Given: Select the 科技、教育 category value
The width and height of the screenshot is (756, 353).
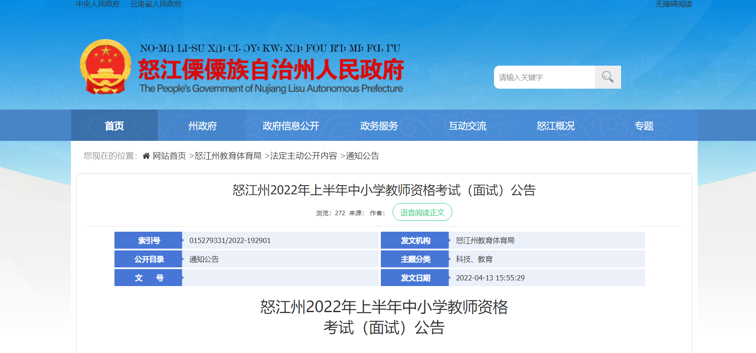Looking at the screenshot, I should 474,259.
